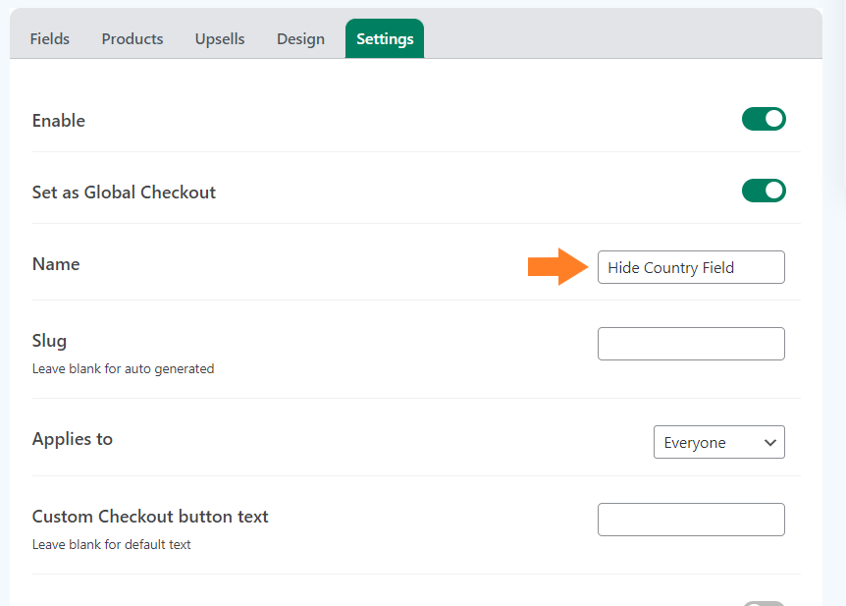Open the Fields tab
Screen dimensions: 846x606
pyautogui.click(x=50, y=39)
